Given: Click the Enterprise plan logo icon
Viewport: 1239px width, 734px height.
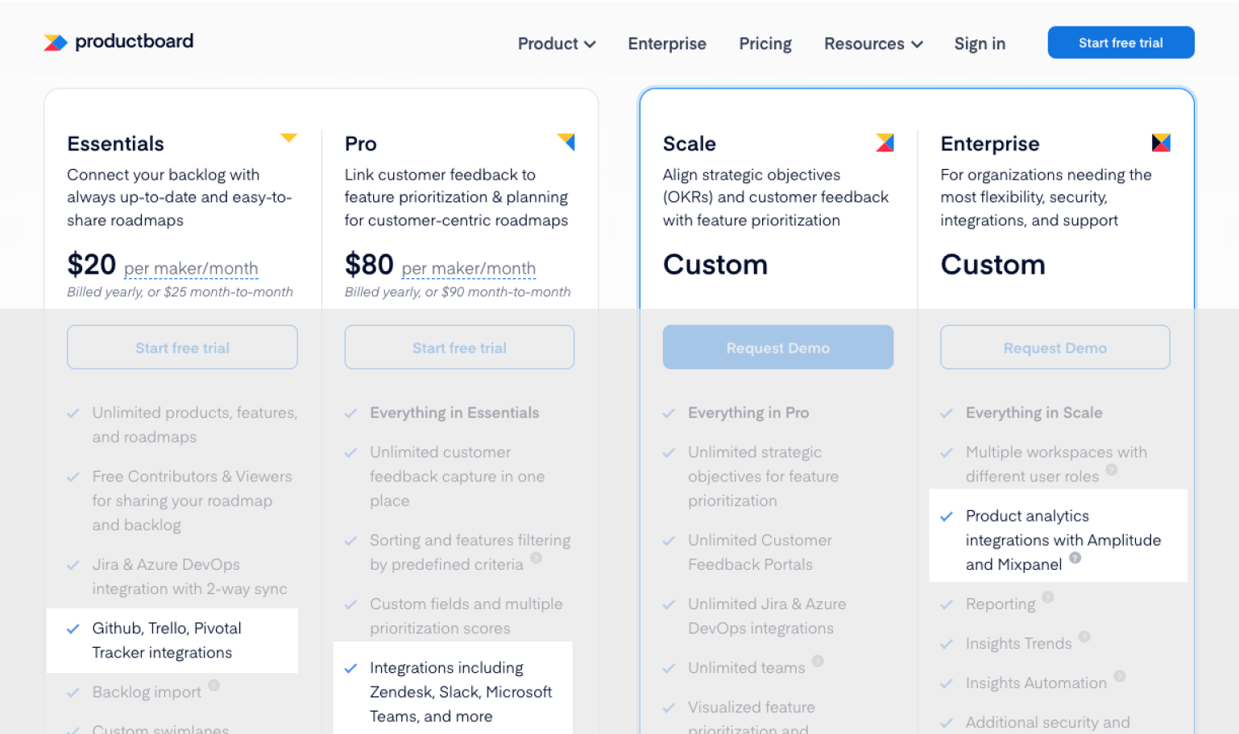Looking at the screenshot, I should pos(1161,143).
